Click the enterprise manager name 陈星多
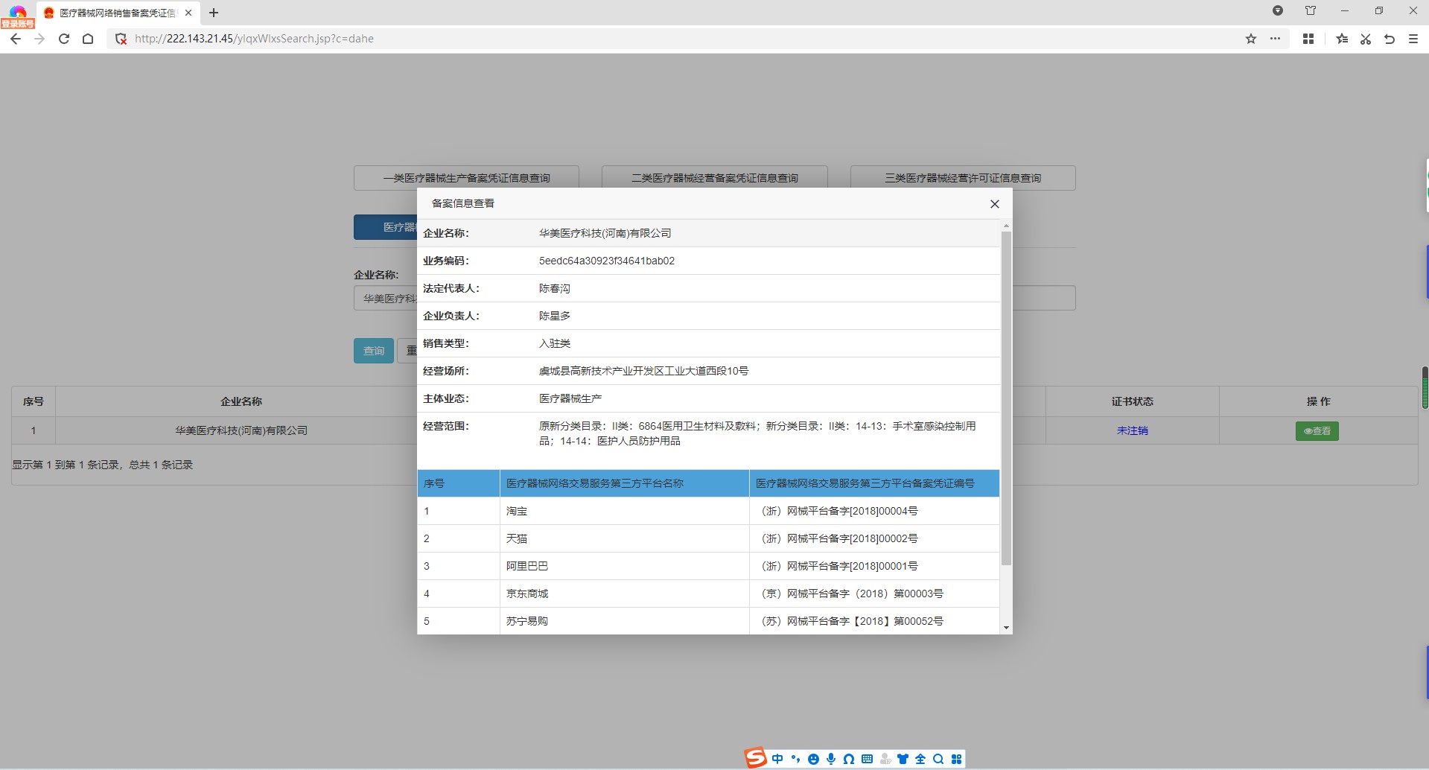Screen dimensions: 1429x770 pos(555,316)
